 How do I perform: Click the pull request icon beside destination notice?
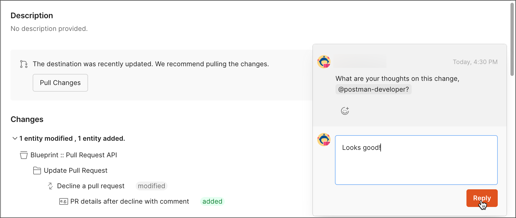pyautogui.click(x=24, y=64)
